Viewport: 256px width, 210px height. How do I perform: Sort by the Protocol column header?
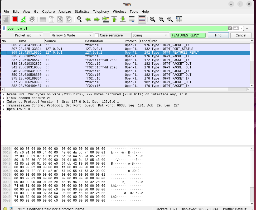pyautogui.click(x=132, y=41)
